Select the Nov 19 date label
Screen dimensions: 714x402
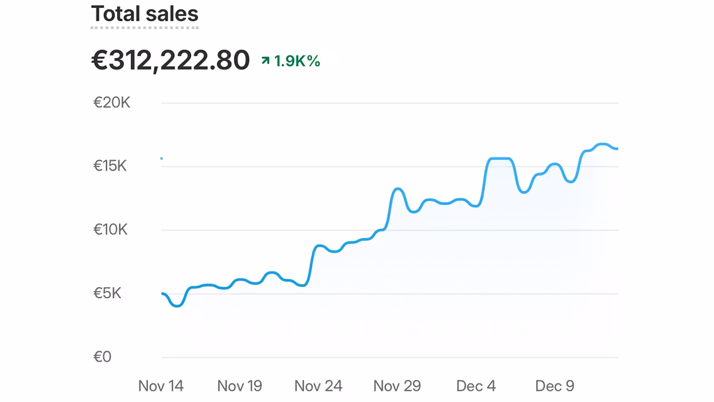point(239,386)
